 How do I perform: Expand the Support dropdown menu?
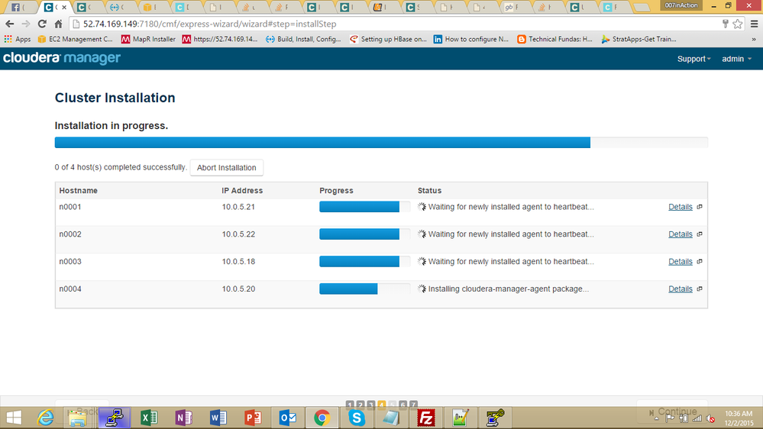pos(694,59)
